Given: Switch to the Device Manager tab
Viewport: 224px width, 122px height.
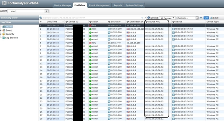Looking at the screenshot, I should pyautogui.click(x=62, y=5).
